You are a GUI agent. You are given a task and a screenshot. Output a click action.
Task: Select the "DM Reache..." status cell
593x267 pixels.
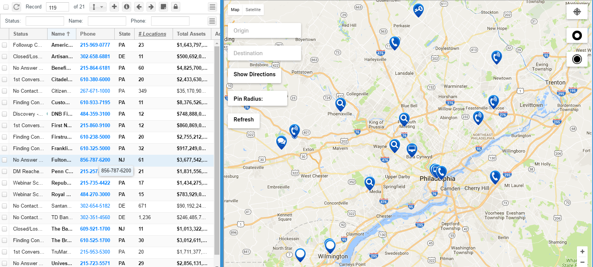click(x=28, y=172)
